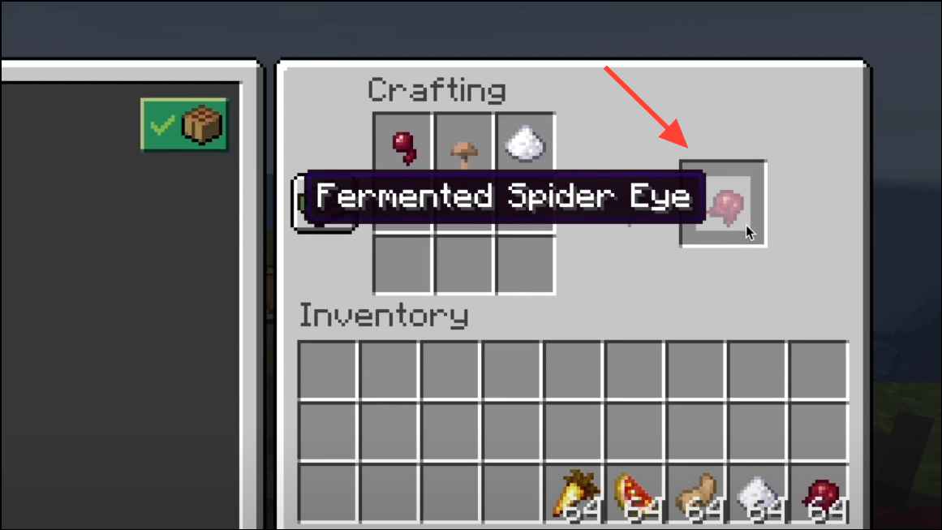Select the sugar in the crafting grid

point(525,143)
